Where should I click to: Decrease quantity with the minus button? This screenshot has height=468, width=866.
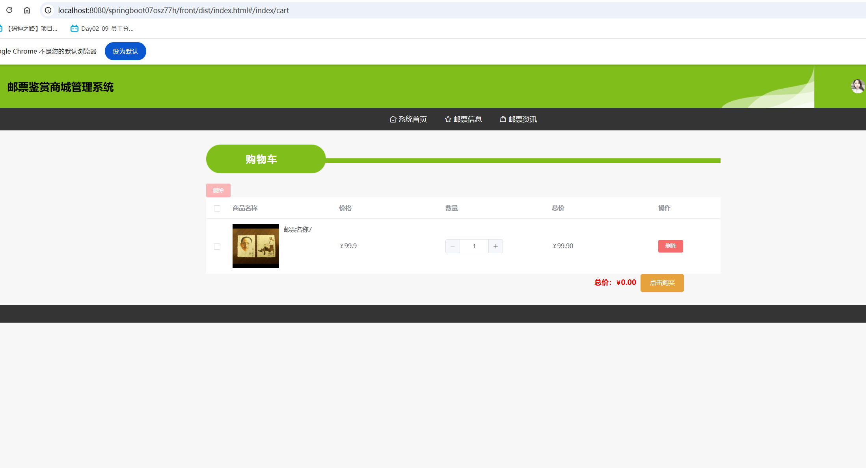(453, 246)
